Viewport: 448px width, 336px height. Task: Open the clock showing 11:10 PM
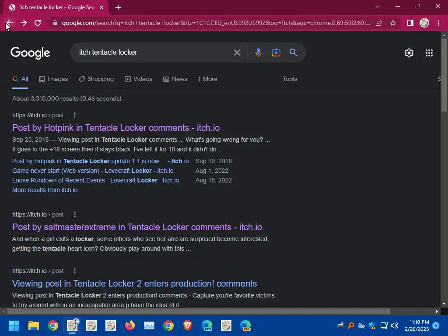coord(417,325)
